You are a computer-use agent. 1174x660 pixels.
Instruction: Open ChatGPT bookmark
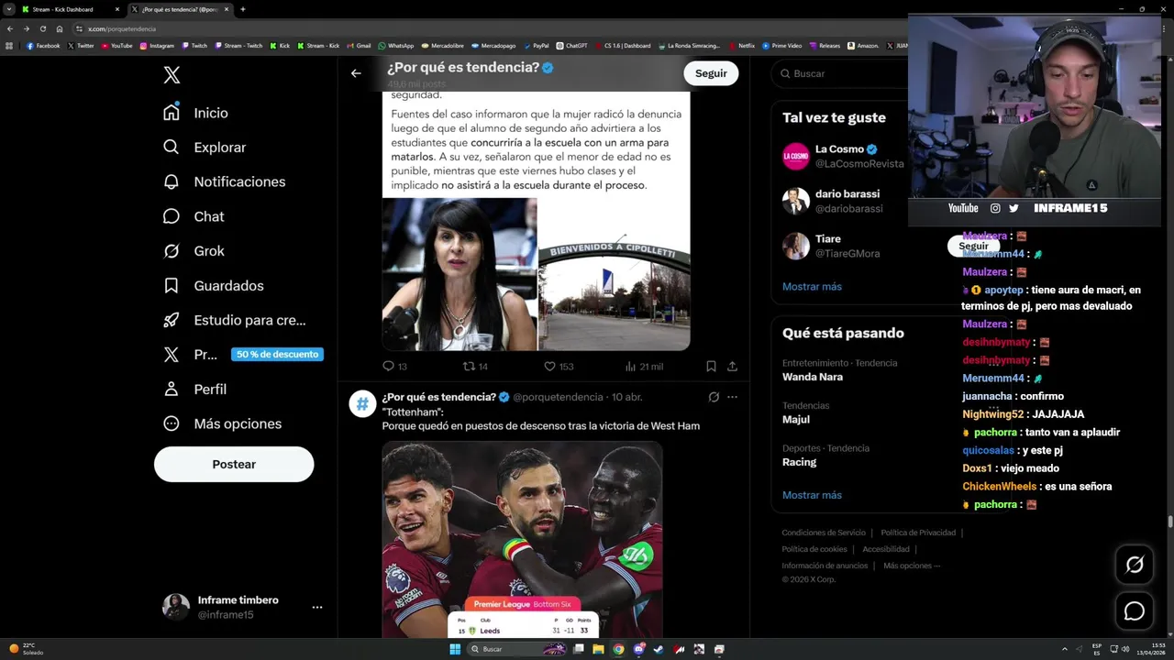pos(571,46)
